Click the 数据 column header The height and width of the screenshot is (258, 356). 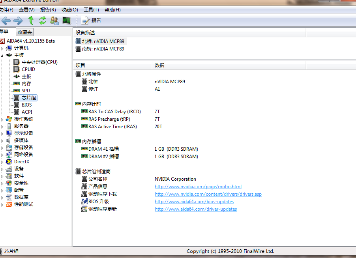(x=229, y=65)
